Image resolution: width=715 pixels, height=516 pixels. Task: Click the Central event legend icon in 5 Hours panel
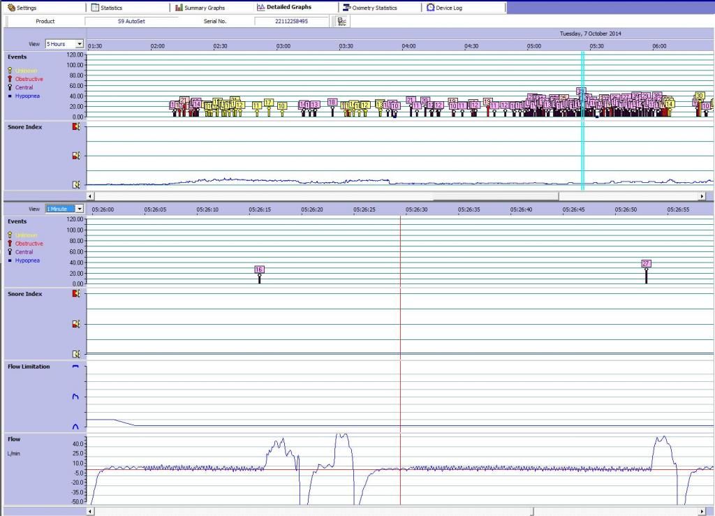(10, 87)
